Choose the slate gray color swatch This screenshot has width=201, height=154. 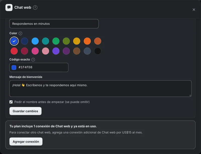click(87, 51)
